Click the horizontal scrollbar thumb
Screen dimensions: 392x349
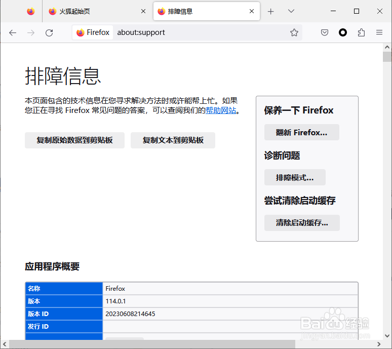tap(152, 344)
